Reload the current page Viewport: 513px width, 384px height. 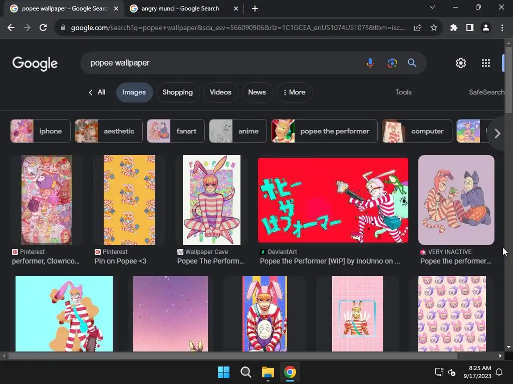pos(43,28)
